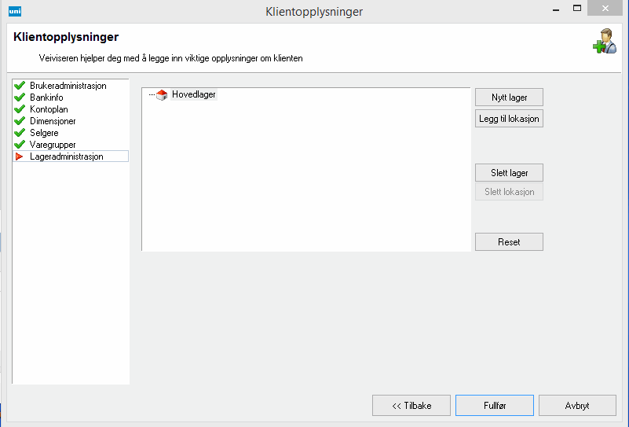The image size is (629, 427).
Task: Finish the wizard with Fullfør
Action: pyautogui.click(x=494, y=406)
